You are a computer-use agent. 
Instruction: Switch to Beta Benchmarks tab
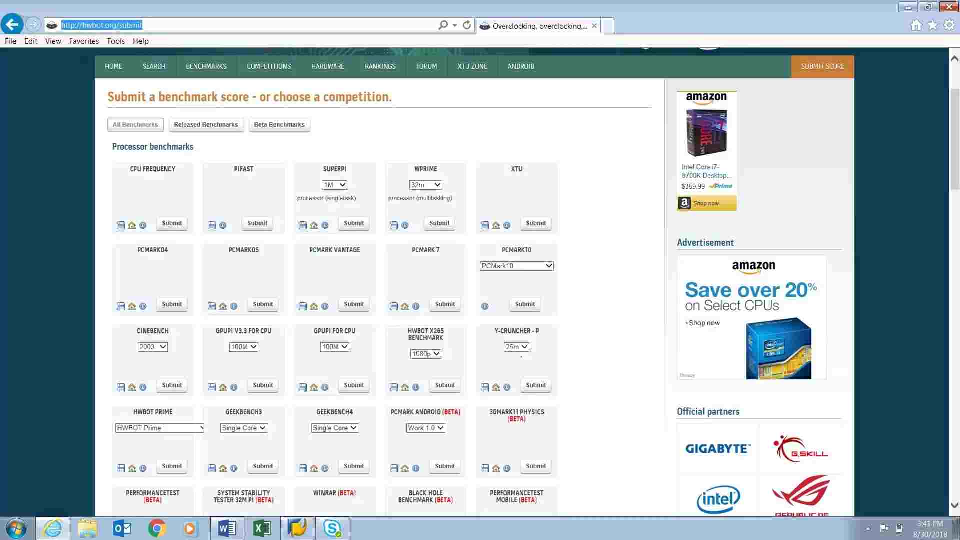(279, 125)
